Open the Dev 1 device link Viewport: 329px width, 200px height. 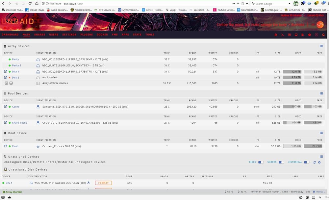point(9,183)
